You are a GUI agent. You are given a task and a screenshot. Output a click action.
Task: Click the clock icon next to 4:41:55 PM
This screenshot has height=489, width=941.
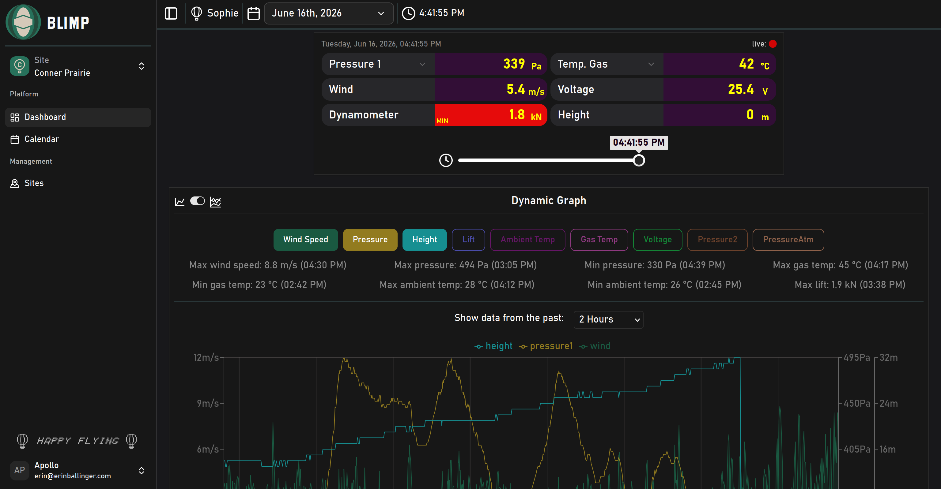click(408, 13)
